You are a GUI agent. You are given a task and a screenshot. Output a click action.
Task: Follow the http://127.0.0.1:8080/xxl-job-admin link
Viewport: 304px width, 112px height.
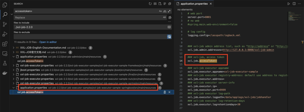pyautogui.click(x=248, y=50)
